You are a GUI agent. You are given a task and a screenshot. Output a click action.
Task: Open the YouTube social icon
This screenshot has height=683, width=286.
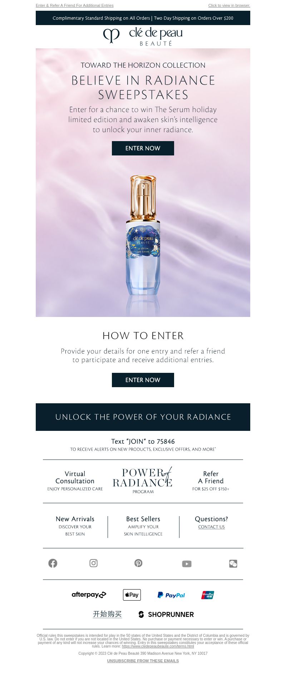point(187,564)
